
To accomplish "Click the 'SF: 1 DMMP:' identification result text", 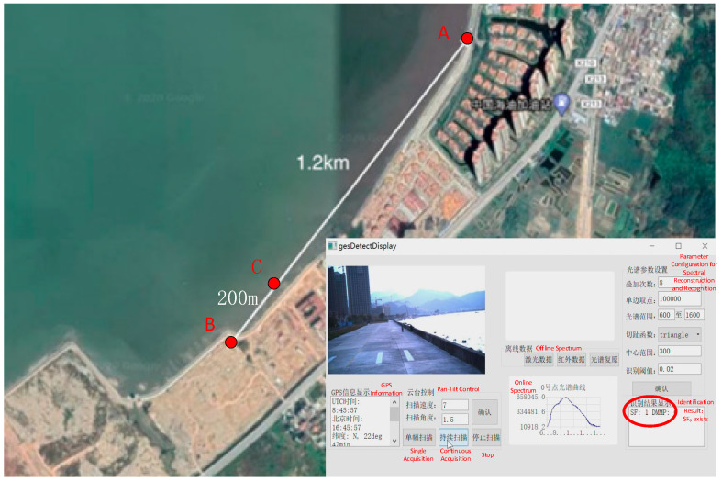I will pos(650,413).
